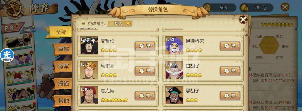Switch to the 海军 filter tab
The height and width of the screenshot is (111, 302).
click(63, 66)
